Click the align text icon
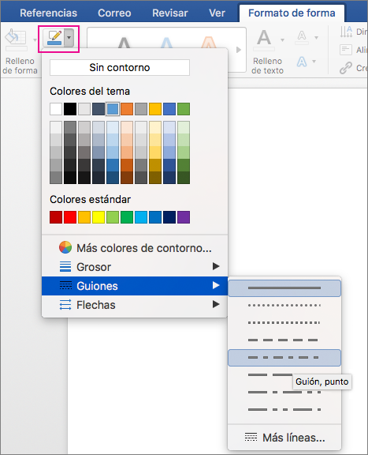This screenshot has height=455, width=368. pyautogui.click(x=346, y=50)
